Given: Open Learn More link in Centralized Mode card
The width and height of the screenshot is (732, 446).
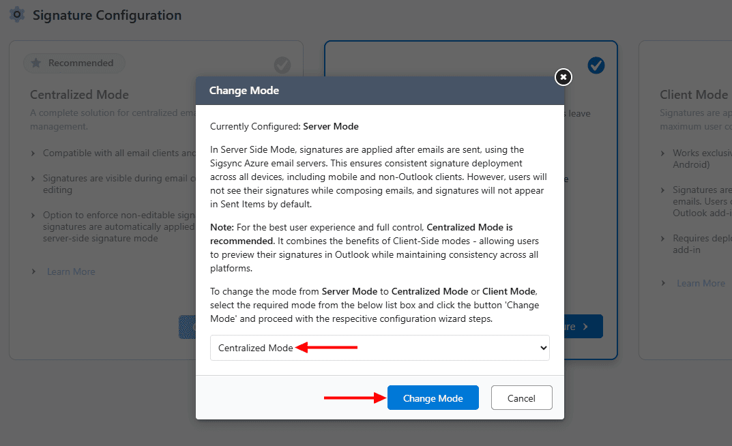Looking at the screenshot, I should pos(71,272).
